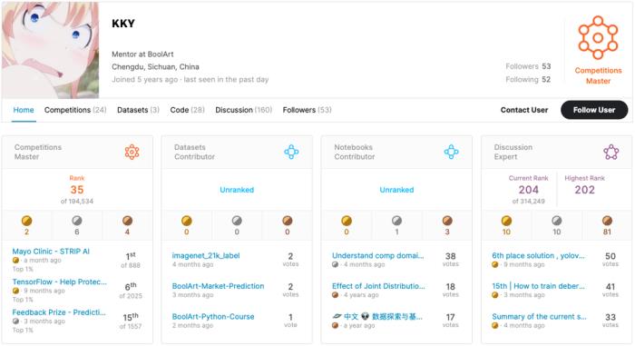Click the Competitions gold medal icon
Screen dimensions: 635x346
tap(26, 221)
